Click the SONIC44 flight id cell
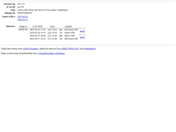The image size is (176, 132). pos(23,30)
